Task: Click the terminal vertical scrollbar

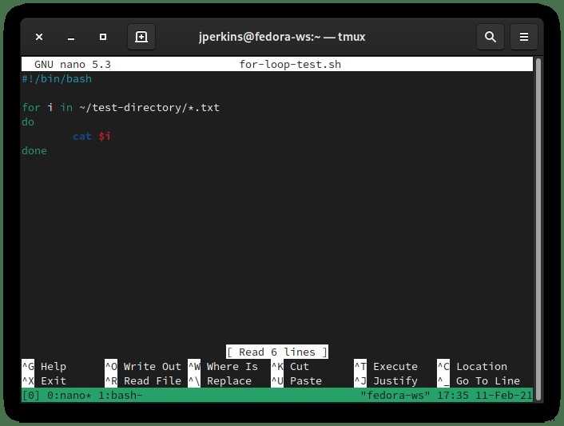Action: pos(538,229)
